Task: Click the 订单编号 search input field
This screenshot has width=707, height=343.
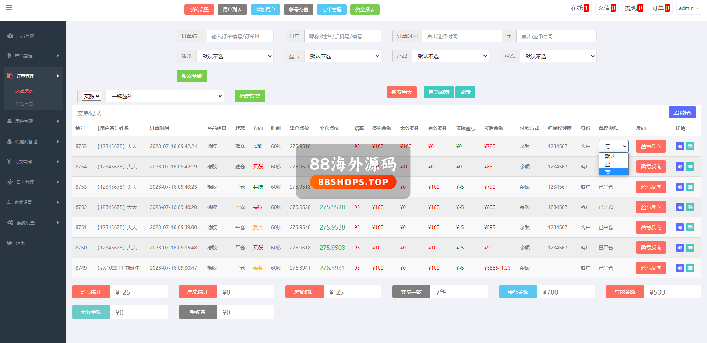Action: pos(240,36)
